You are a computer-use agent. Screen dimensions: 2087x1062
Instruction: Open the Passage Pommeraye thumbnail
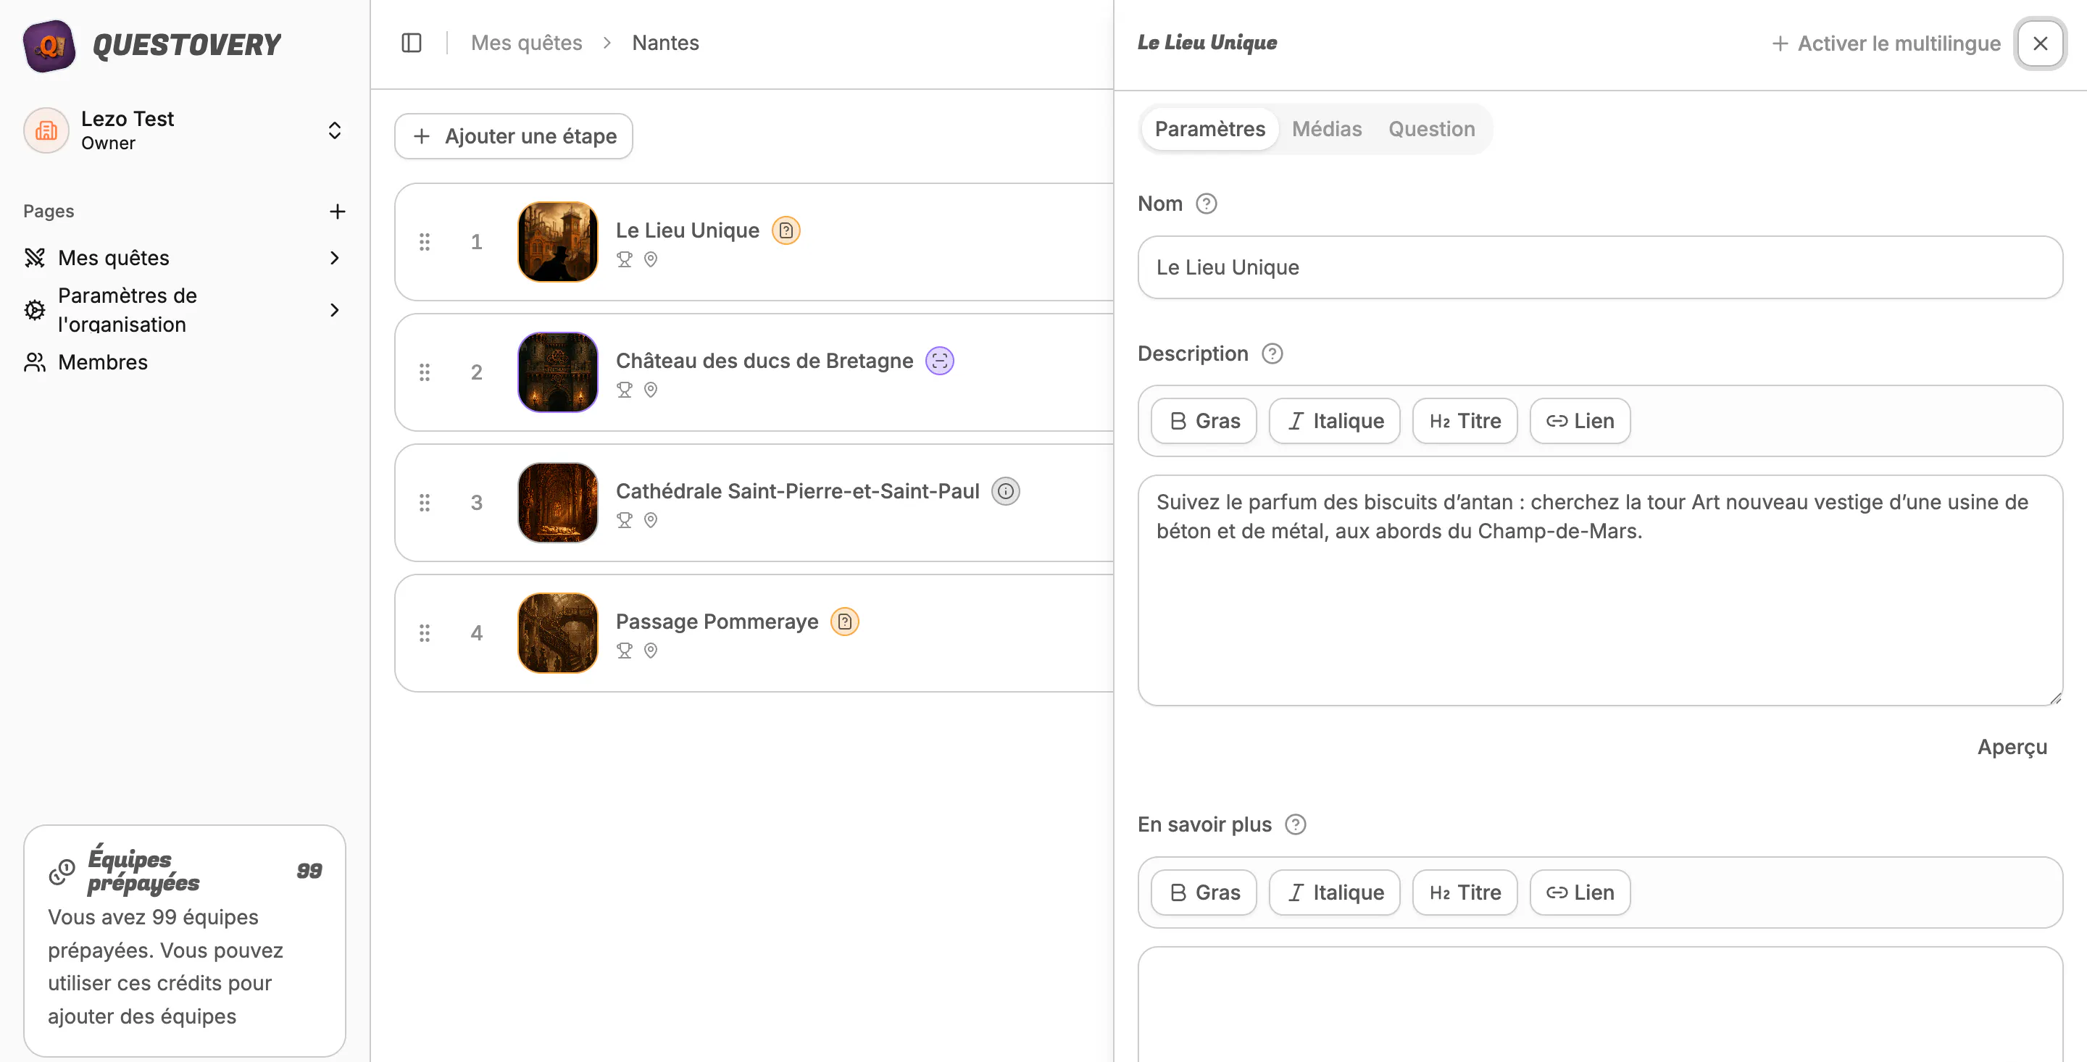pos(557,633)
